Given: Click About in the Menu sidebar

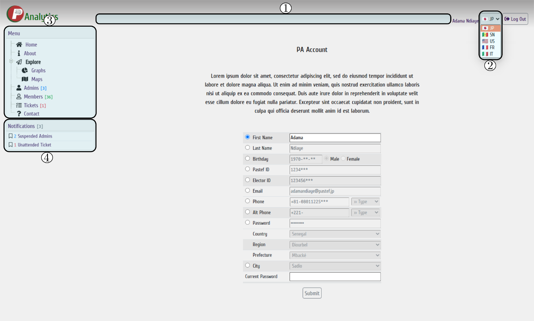Looking at the screenshot, I should (29, 53).
